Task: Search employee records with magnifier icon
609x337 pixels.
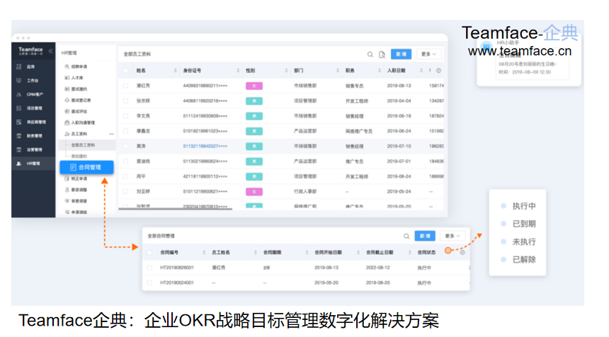Action: [x=370, y=55]
